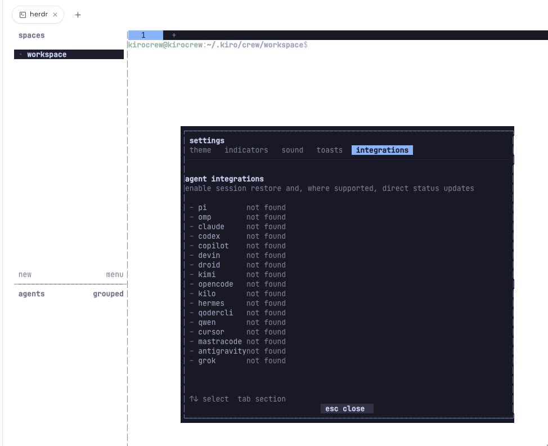The height and width of the screenshot is (446, 548).
Task: Select the droid integration row
Action: (237, 265)
